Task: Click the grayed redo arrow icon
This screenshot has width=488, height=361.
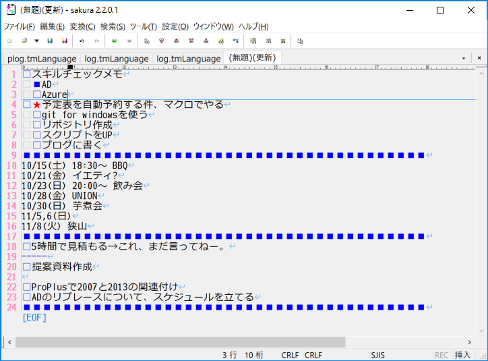Action: click(x=96, y=40)
